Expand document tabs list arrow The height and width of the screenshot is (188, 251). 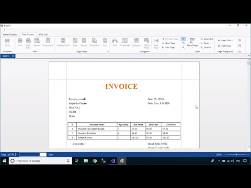[249, 56]
